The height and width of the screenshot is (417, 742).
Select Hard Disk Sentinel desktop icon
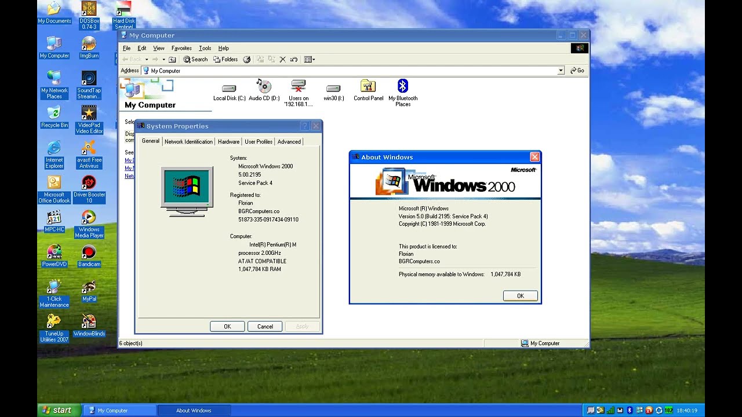[x=123, y=16]
